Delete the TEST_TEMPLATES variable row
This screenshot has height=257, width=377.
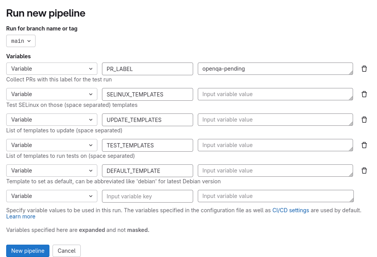pyautogui.click(x=364, y=145)
